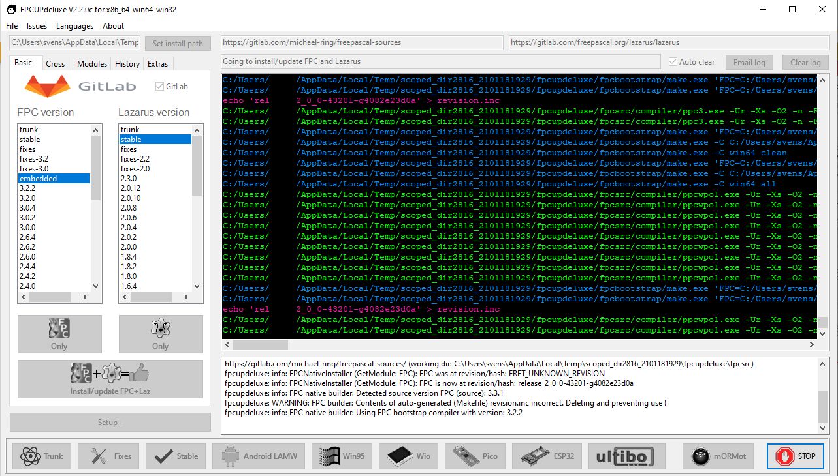Click FPC version list scroll up arrow
This screenshot has width=838, height=476.
tap(96, 129)
